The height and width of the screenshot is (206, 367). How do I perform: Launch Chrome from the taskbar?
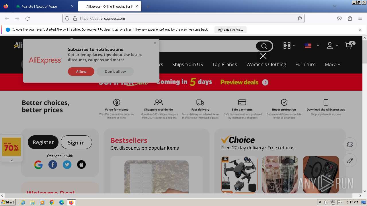pos(52,202)
